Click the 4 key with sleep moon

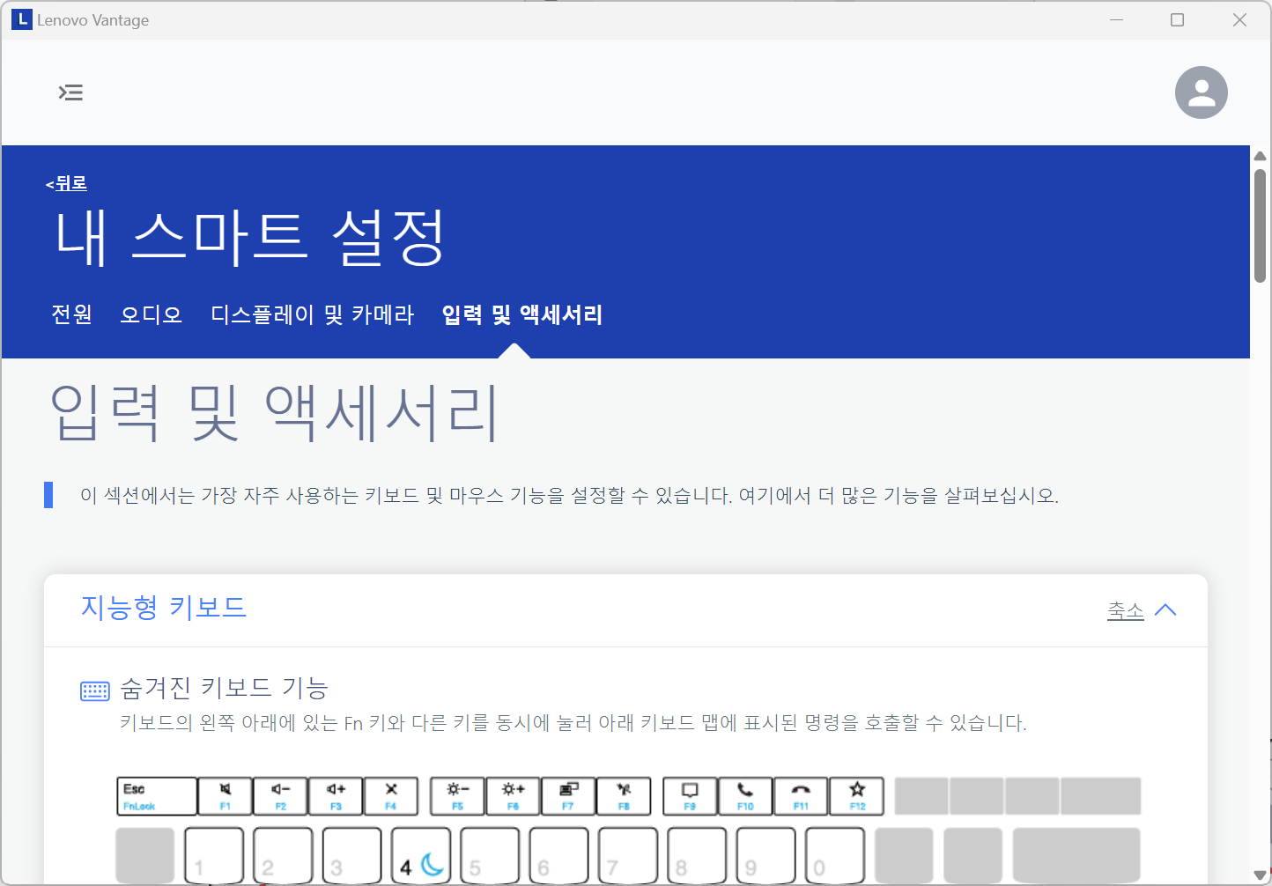pos(421,856)
